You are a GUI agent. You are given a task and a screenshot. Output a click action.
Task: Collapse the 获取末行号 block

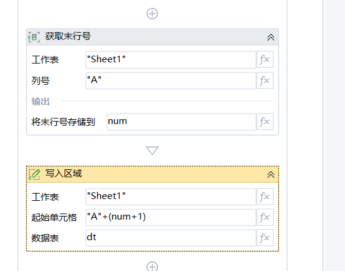[x=271, y=37]
